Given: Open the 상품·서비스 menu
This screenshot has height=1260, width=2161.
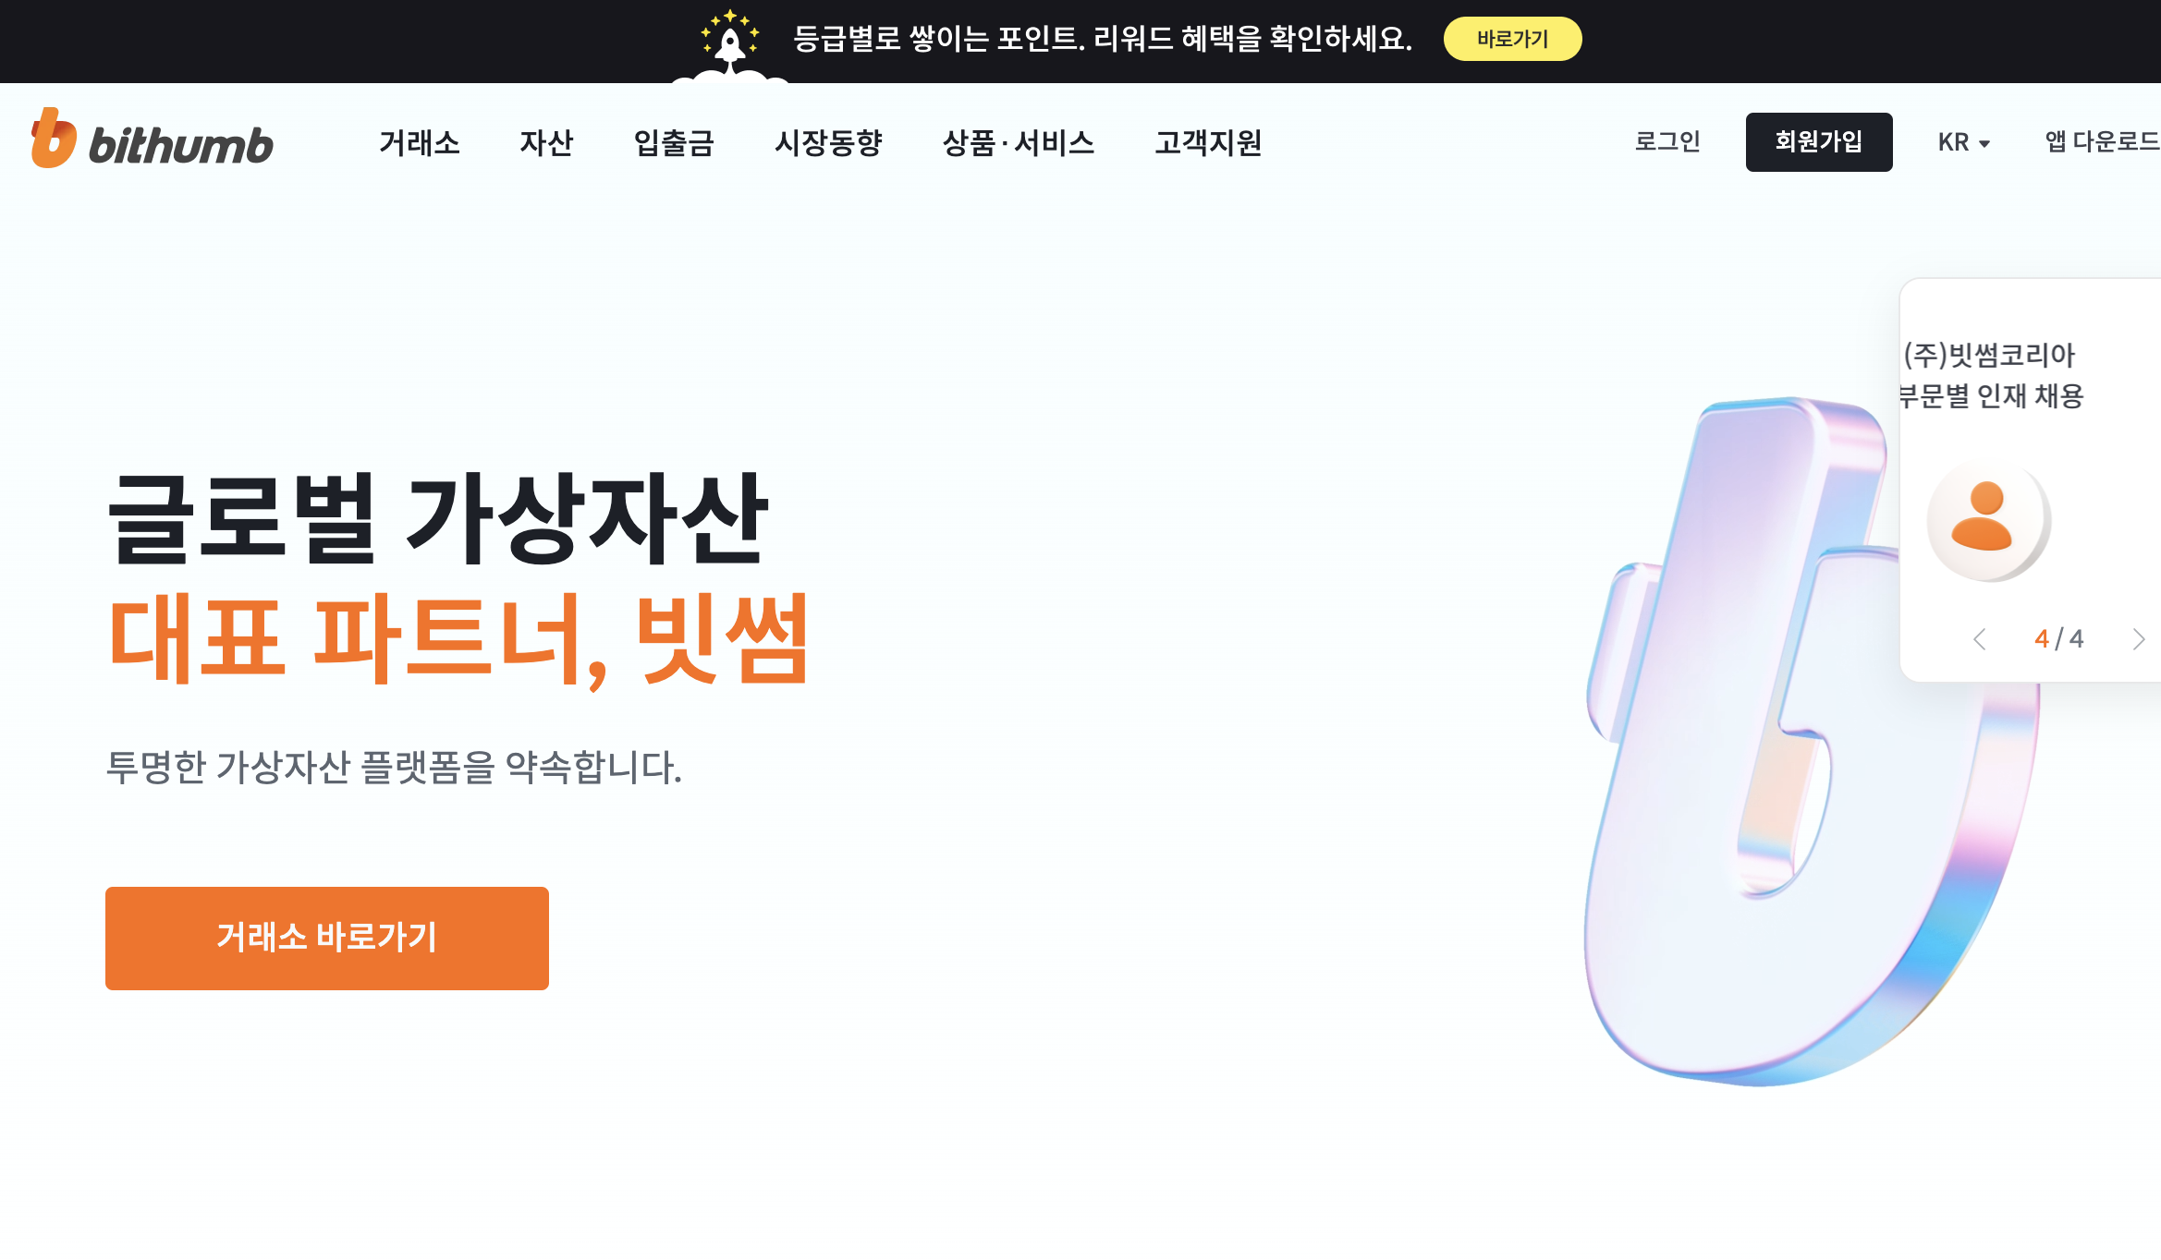Looking at the screenshot, I should point(1019,142).
